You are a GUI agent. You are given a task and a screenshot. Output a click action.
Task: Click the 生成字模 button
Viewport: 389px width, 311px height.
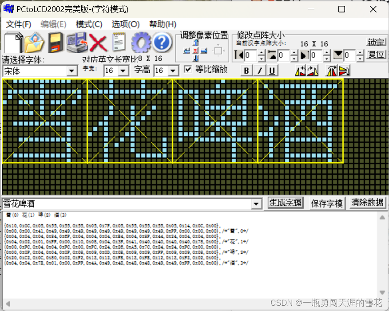coord(286,203)
